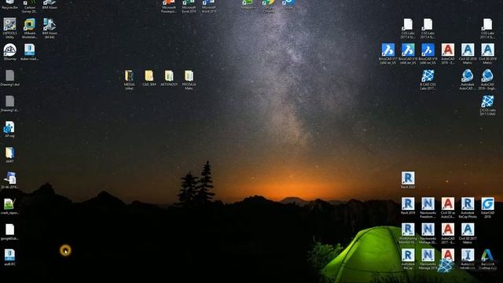503x283 pixels.
Task: Open the Carlson Survey shortcut
Action: point(30,6)
